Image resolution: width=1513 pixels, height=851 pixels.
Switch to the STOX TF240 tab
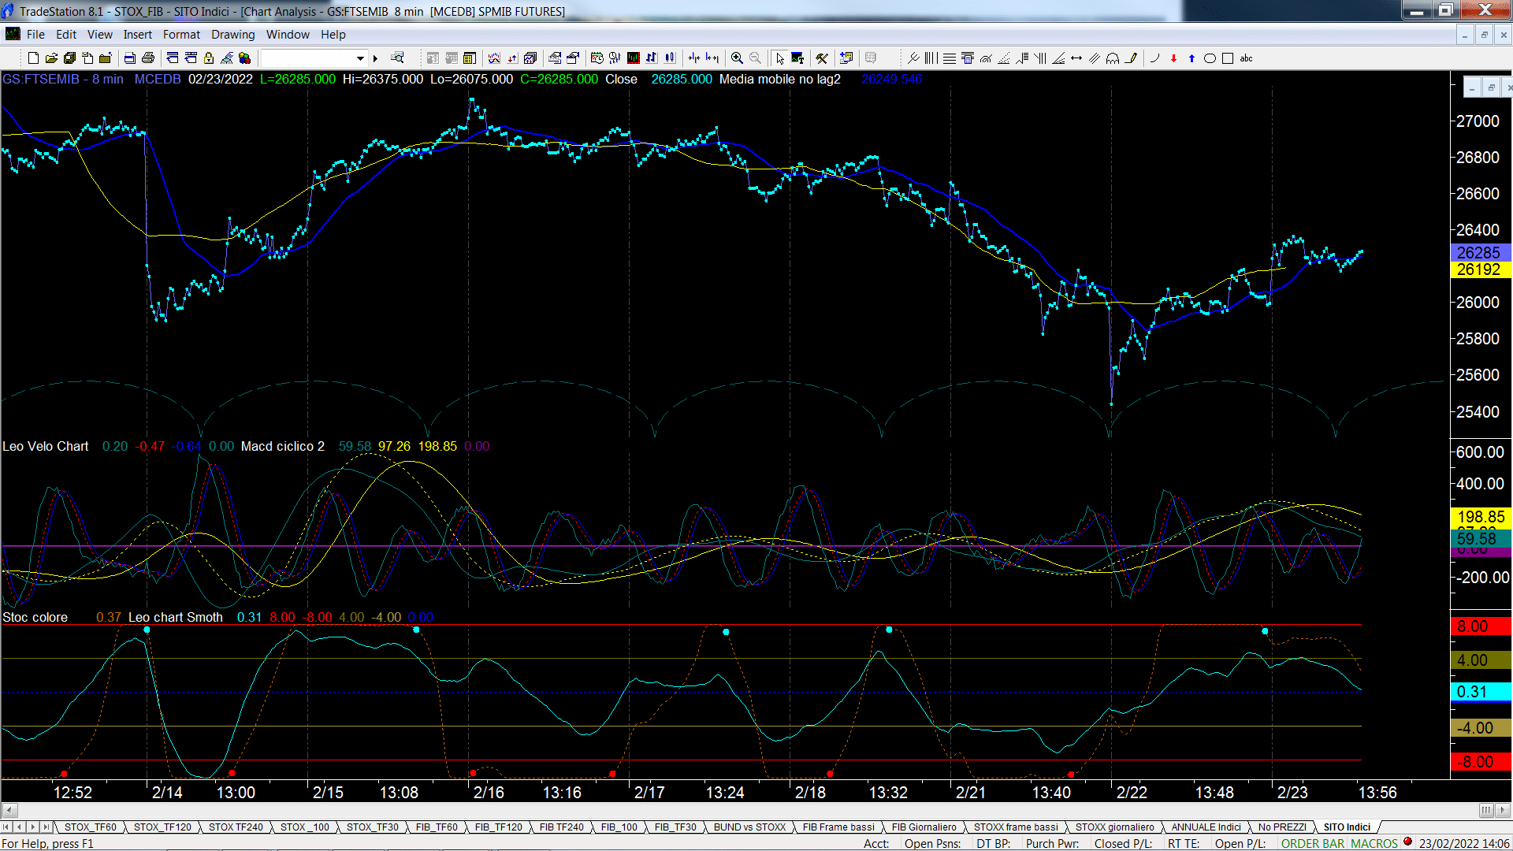coord(236,827)
